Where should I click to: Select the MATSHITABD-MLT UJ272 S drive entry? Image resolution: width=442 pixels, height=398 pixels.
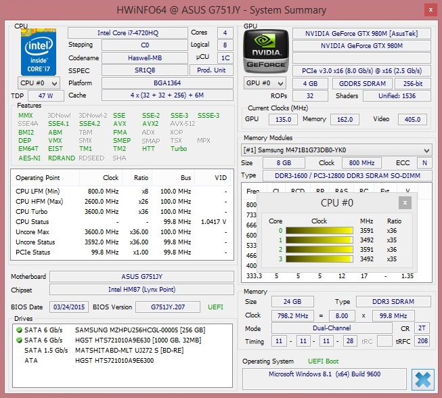click(122, 351)
